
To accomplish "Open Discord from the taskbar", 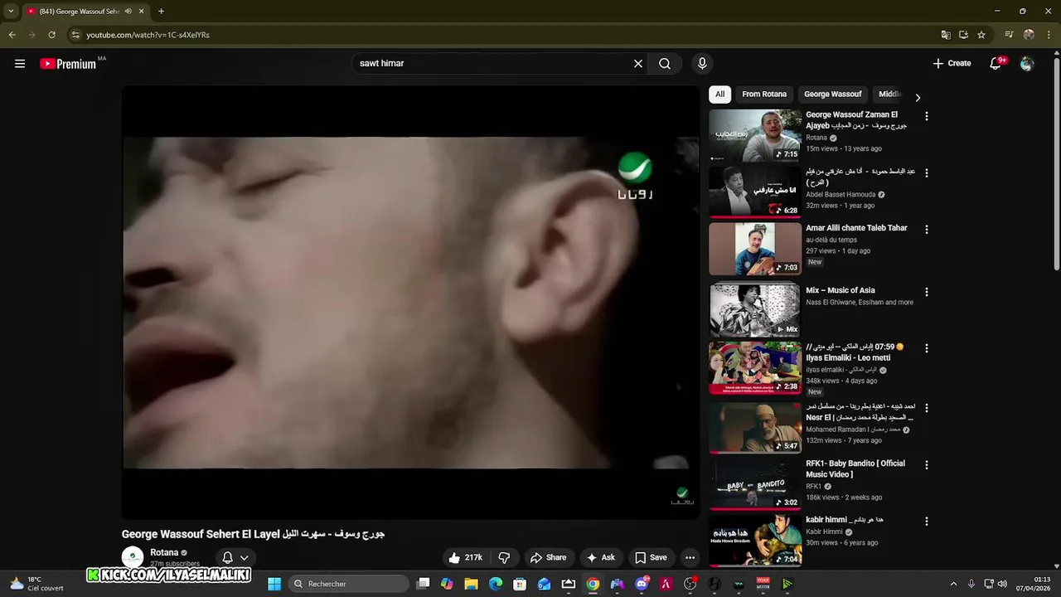I will point(642,584).
